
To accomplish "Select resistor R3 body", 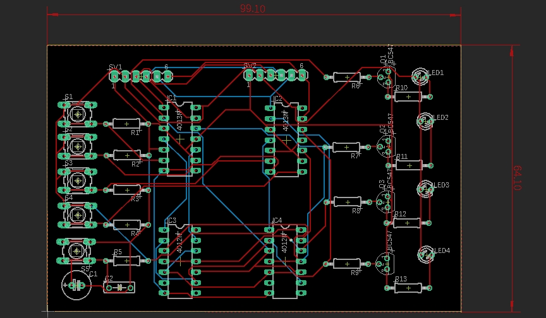I will (127, 190).
